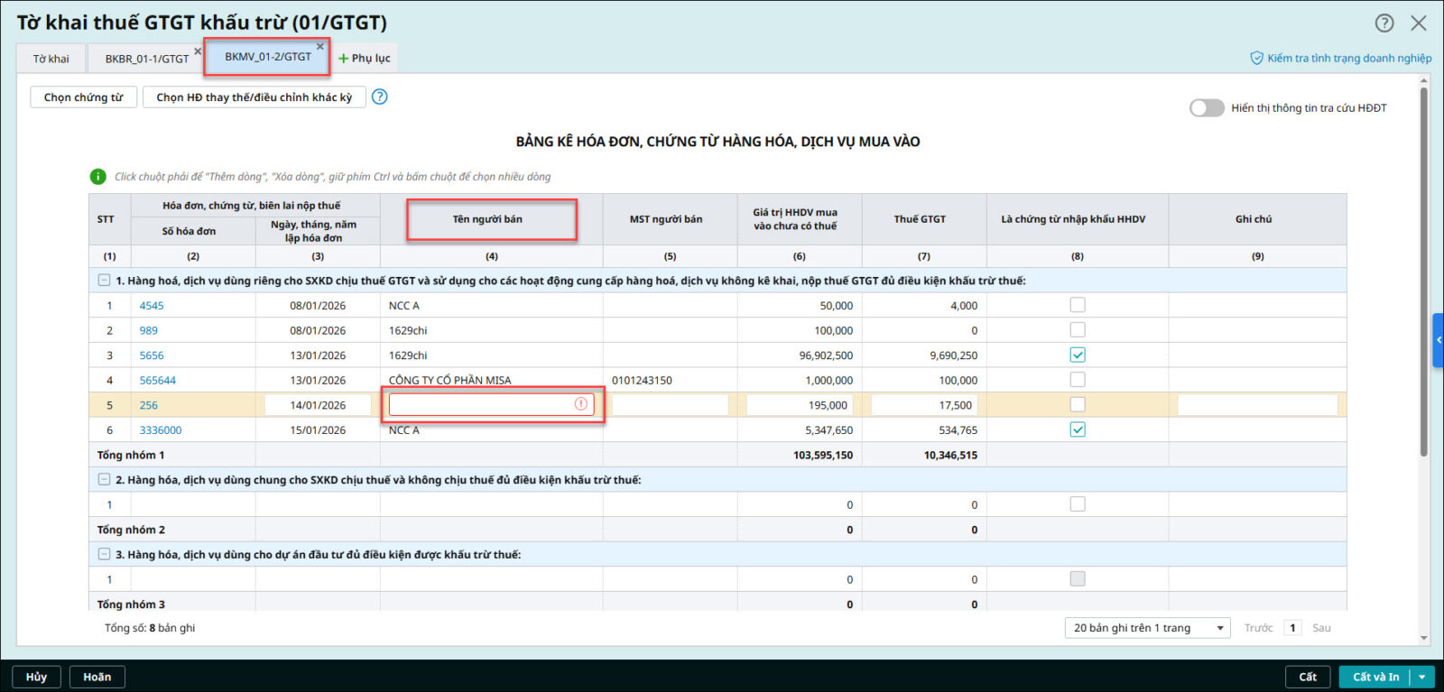
Task: Expand the Cất và In dropdown arrow
Action: (x=1423, y=677)
